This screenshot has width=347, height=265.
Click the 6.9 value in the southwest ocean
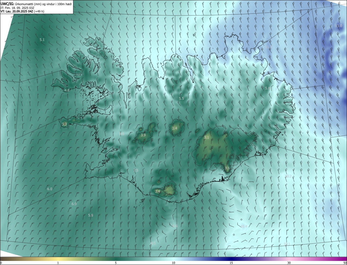click(74, 204)
